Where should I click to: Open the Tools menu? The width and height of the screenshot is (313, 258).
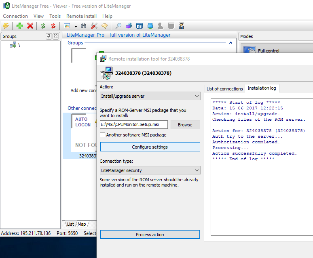pos(55,16)
